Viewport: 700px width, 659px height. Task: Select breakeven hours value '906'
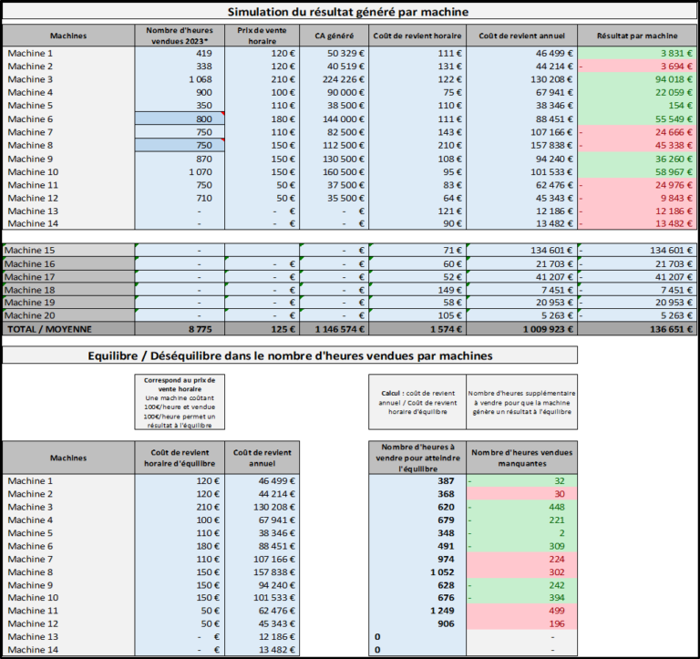click(417, 623)
